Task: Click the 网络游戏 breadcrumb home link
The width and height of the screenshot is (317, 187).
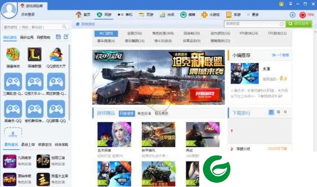Action: (x=86, y=24)
